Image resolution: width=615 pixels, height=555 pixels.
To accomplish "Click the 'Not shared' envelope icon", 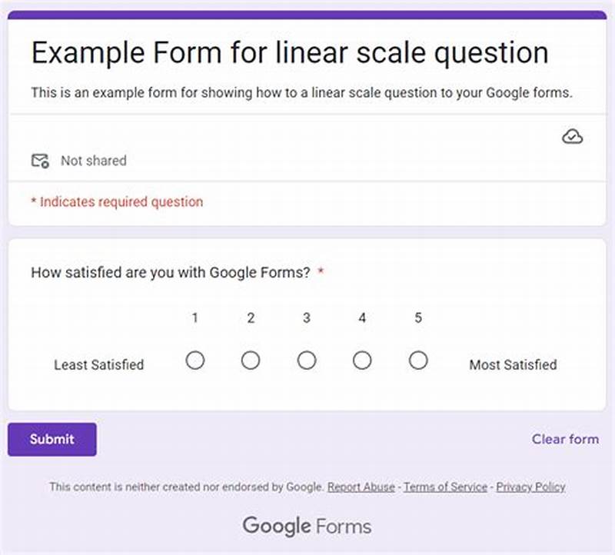I will 39,158.
